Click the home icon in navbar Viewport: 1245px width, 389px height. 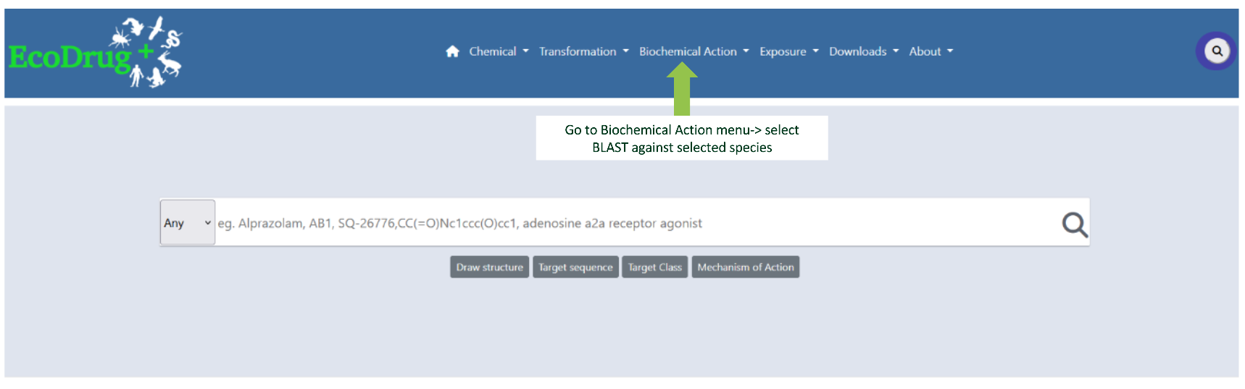pyautogui.click(x=452, y=51)
